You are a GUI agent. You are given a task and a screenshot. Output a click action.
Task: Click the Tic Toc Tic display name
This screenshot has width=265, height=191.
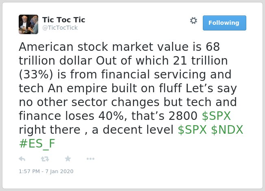point(64,20)
